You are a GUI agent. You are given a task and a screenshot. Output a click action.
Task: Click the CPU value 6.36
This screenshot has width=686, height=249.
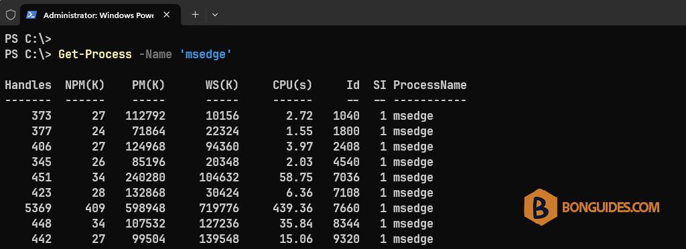tap(299, 193)
